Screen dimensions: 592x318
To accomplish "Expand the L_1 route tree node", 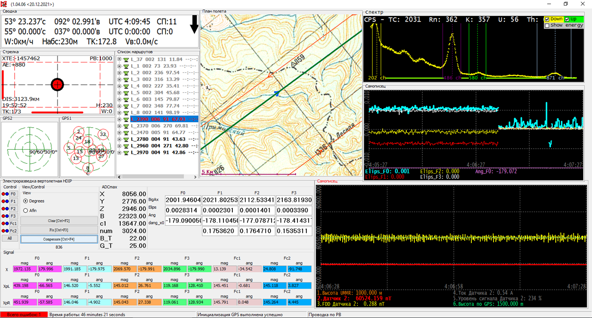I will [120, 66].
